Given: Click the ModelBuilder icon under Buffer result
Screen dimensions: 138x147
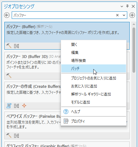Looking at the screenshot, I should coord(16,46).
